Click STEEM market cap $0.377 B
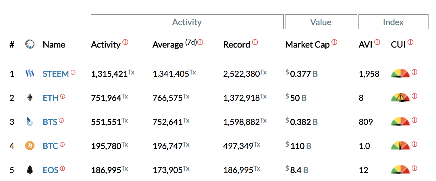436x181 pixels. point(302,74)
